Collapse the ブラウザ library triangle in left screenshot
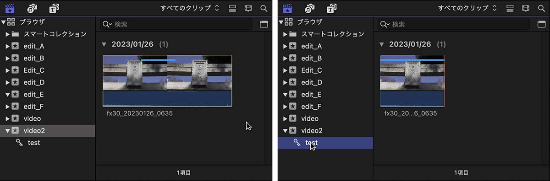The width and height of the screenshot is (550, 181). (x=4, y=22)
